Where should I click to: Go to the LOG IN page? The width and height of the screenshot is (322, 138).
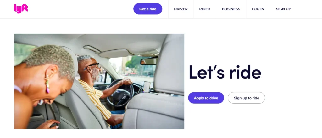click(258, 9)
